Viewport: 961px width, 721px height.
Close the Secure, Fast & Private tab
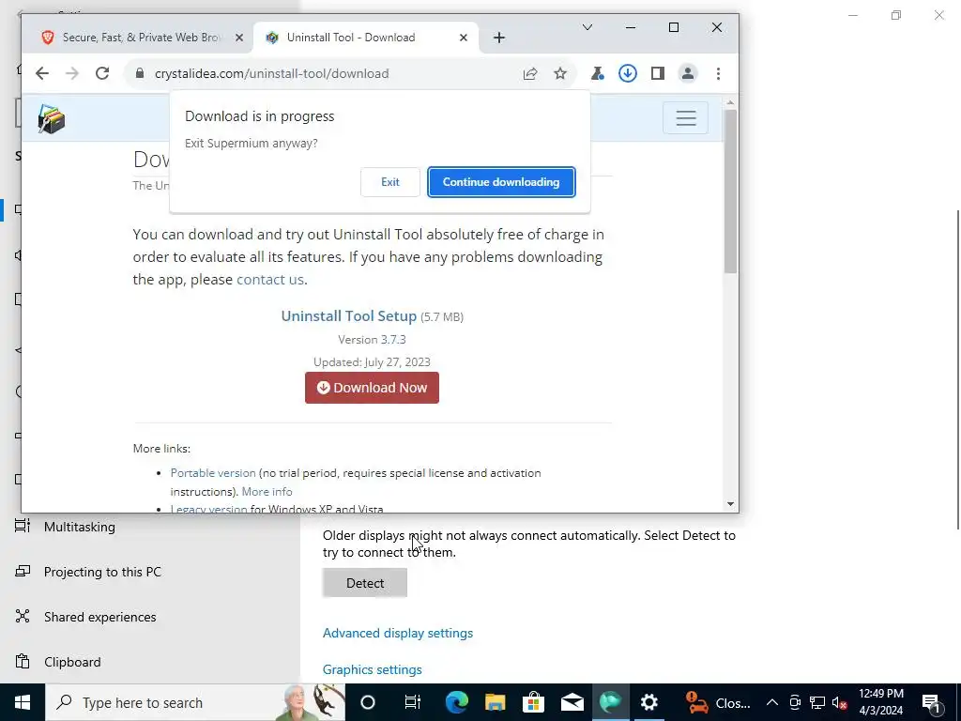coord(239,38)
